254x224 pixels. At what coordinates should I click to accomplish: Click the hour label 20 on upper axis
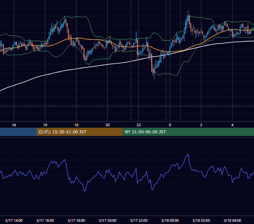108,125
